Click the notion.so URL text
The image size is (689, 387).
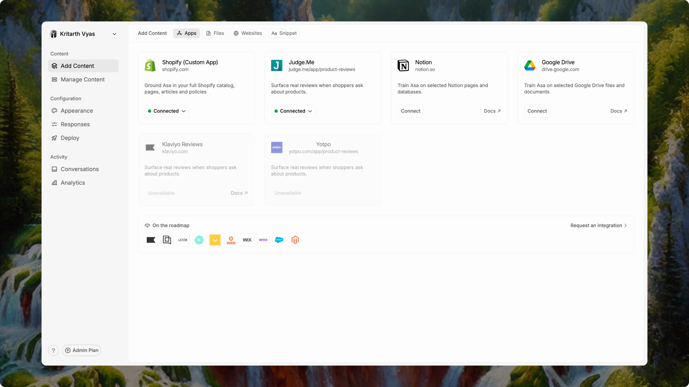pos(425,69)
